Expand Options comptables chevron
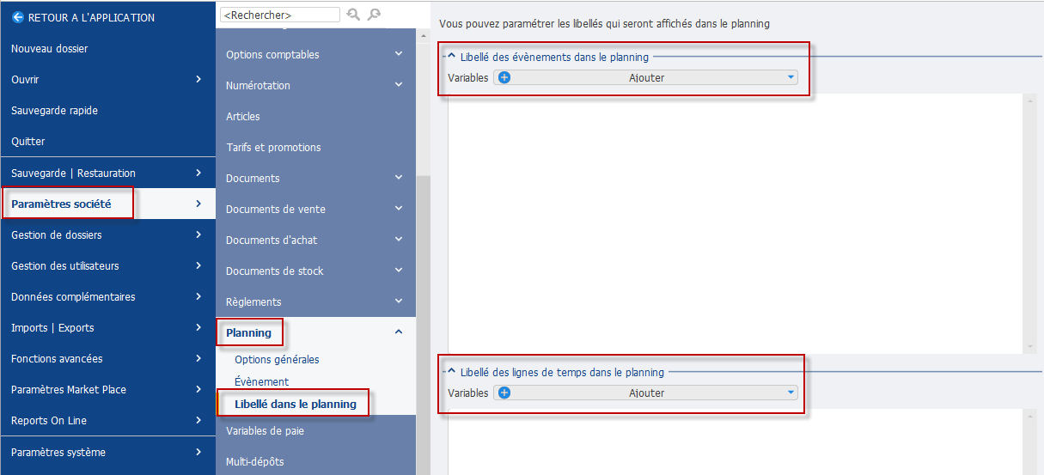1044x475 pixels. [x=398, y=54]
